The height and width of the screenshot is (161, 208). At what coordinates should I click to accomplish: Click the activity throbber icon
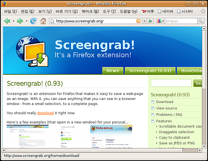pos(203,11)
